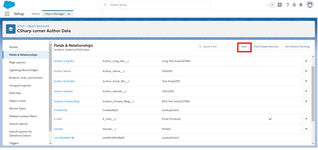This screenshot has width=318, height=150.
Task: Click into the Search Setup field
Action: (x=155, y=5)
